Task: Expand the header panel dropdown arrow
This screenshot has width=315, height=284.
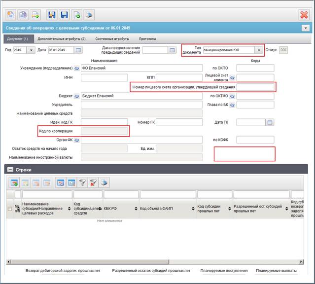Action: (x=305, y=28)
